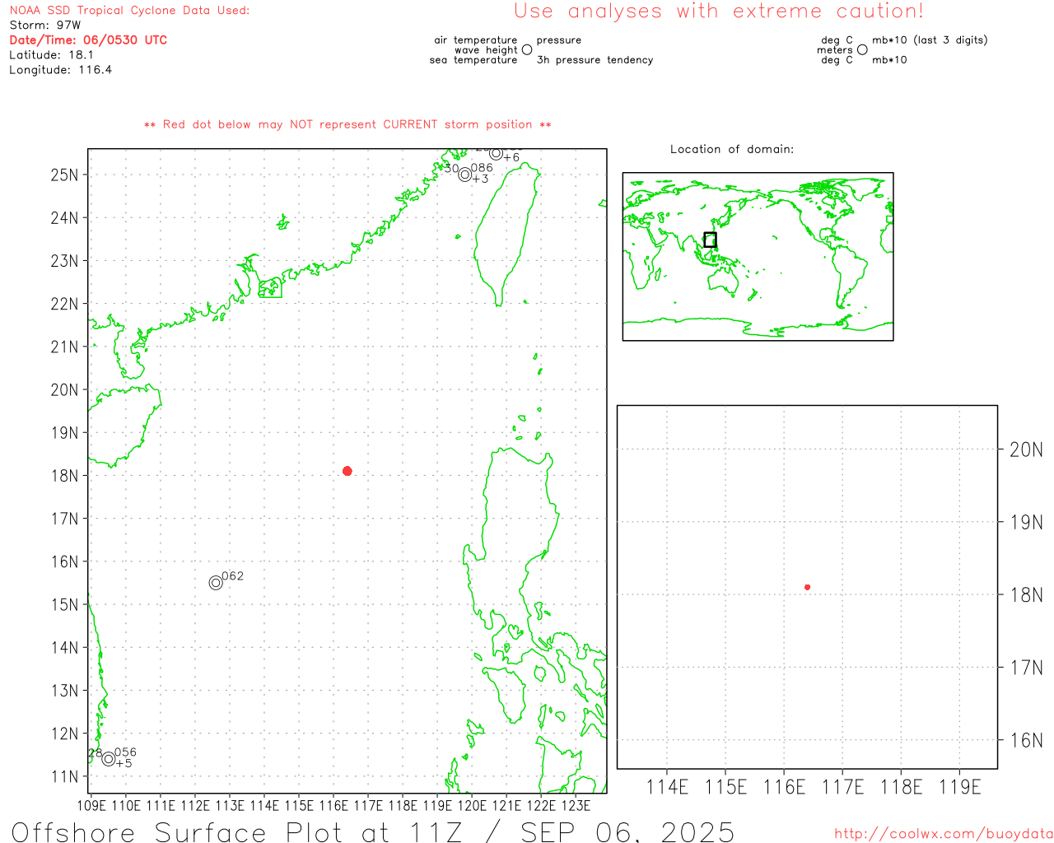Click the legend circle beside wave height

(x=527, y=50)
